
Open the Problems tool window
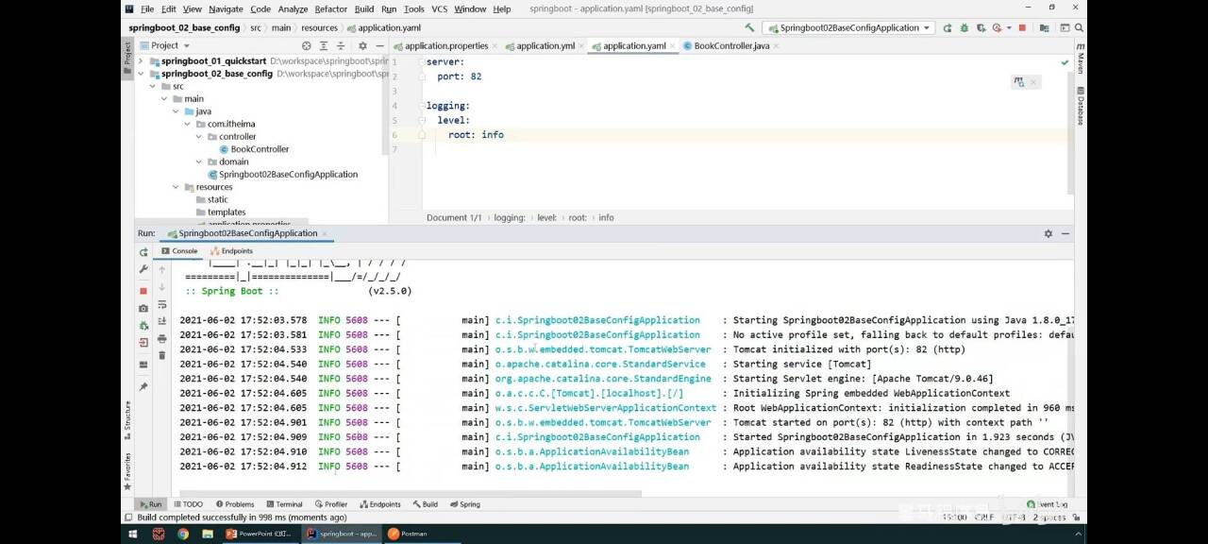point(235,504)
